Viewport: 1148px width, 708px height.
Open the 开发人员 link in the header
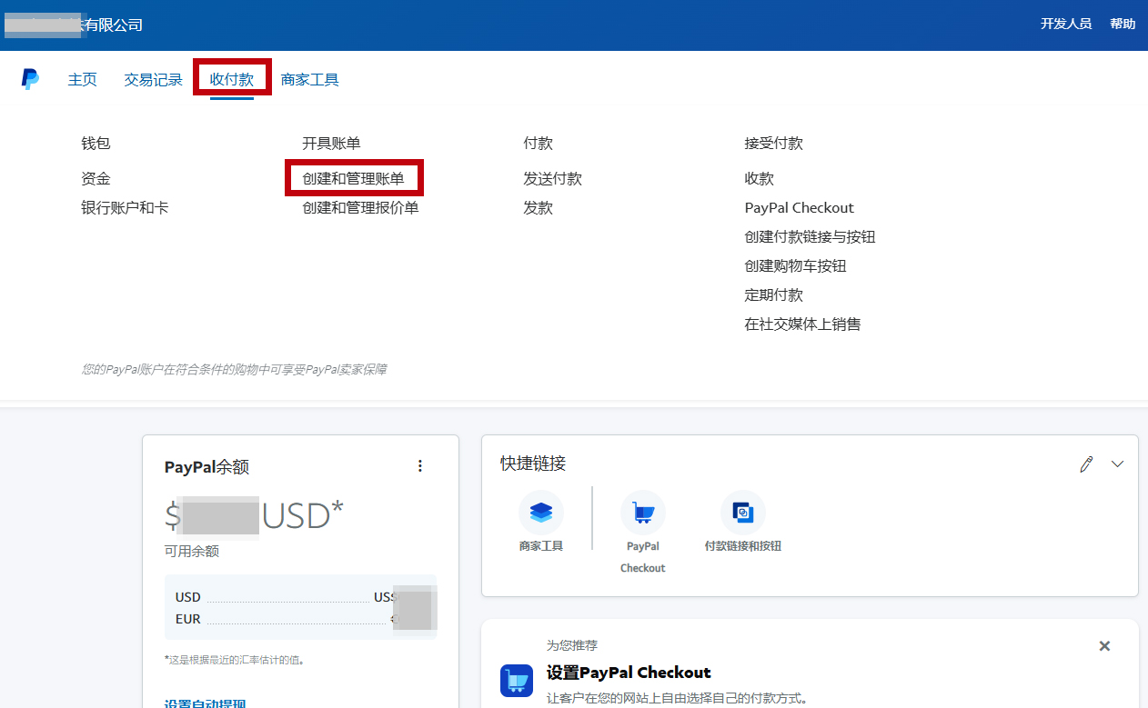tap(1066, 24)
